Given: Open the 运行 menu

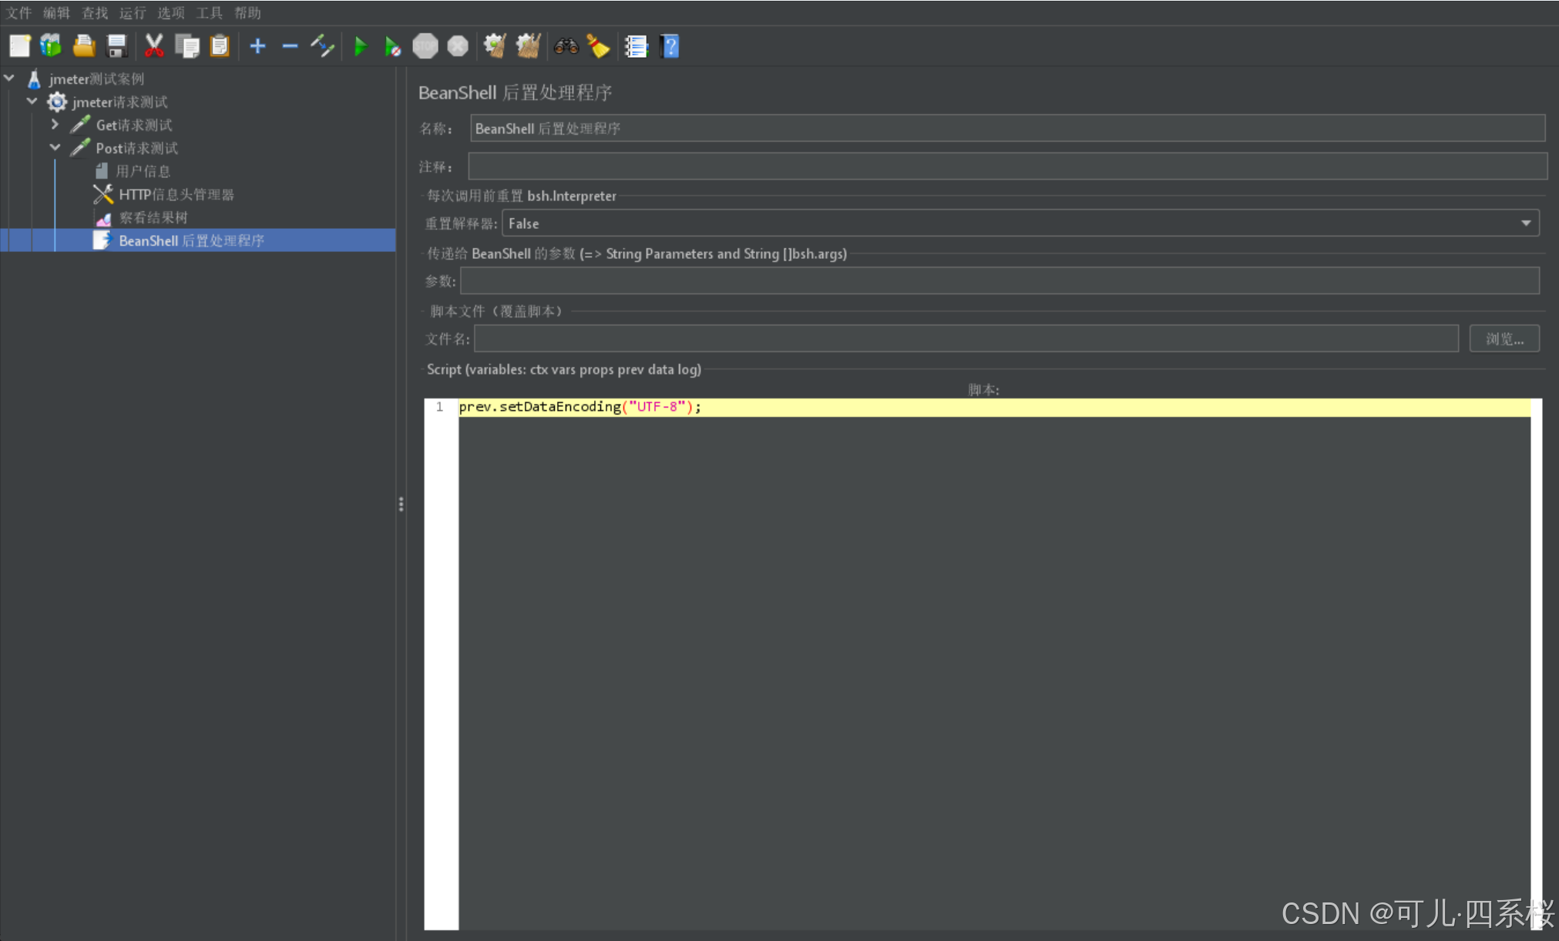Looking at the screenshot, I should tap(133, 13).
